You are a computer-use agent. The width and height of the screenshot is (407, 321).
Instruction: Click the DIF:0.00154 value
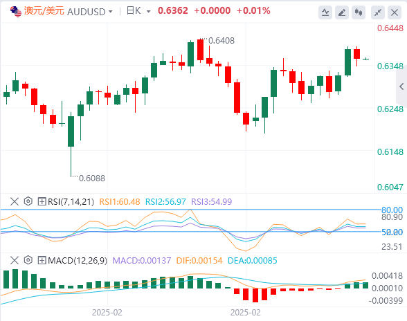pos(199,260)
